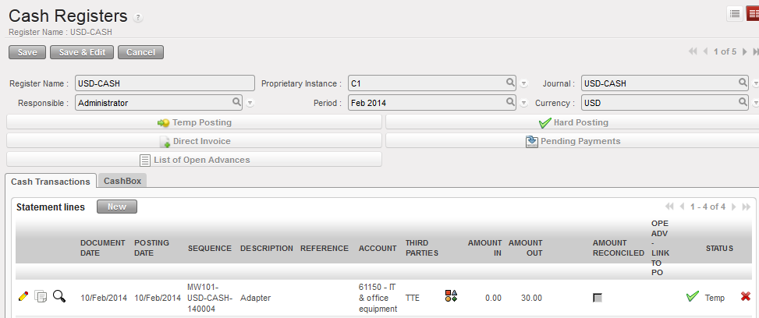This screenshot has height=318, width=759.
Task: Search Proprietary Instance with magnifier icon
Action: pyautogui.click(x=510, y=83)
